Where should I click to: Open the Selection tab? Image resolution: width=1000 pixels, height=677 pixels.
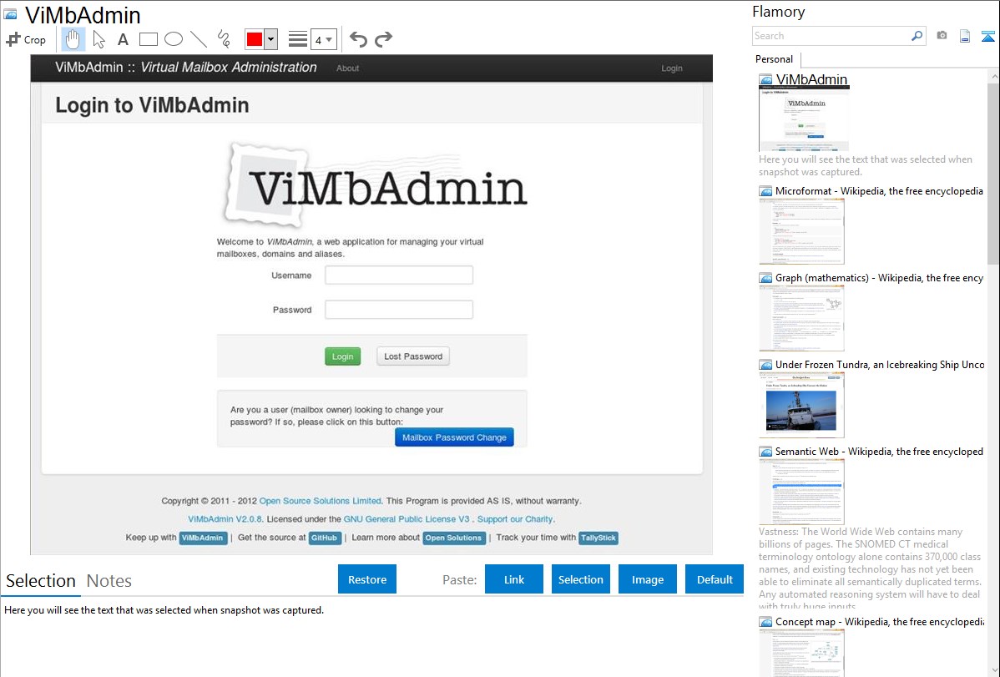tap(41, 581)
